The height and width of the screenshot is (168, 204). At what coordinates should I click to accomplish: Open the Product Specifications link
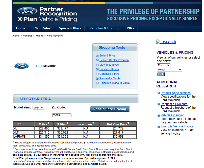click(x=175, y=93)
